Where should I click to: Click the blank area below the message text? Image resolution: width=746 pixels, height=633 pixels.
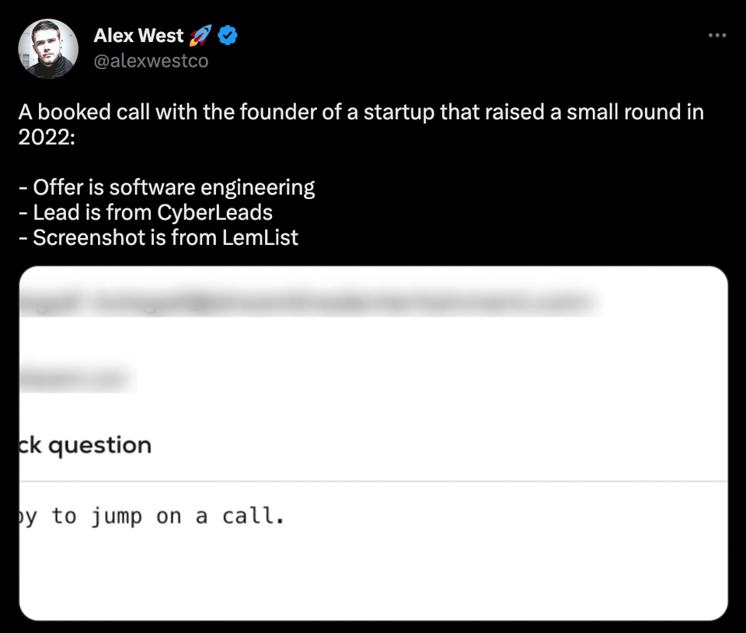[x=373, y=575]
